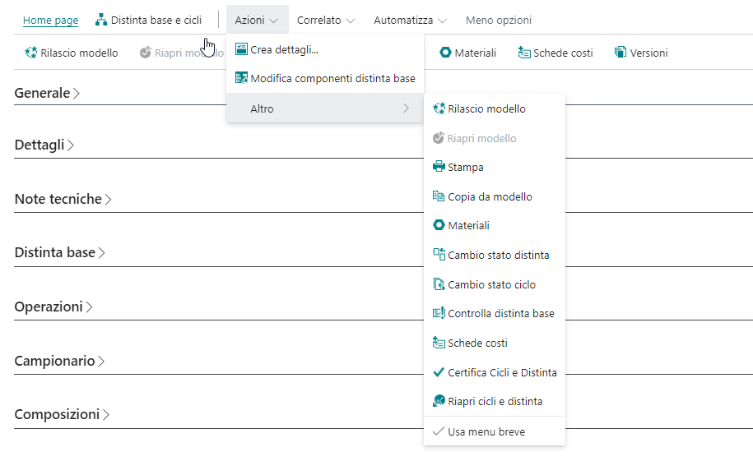The width and height of the screenshot is (753, 461).
Task: Click Meno opzioni button
Action: point(499,21)
